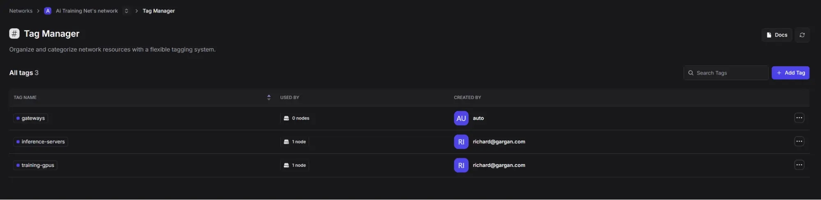
Task: Open options menu for inference-servers tag
Action: coord(799,142)
